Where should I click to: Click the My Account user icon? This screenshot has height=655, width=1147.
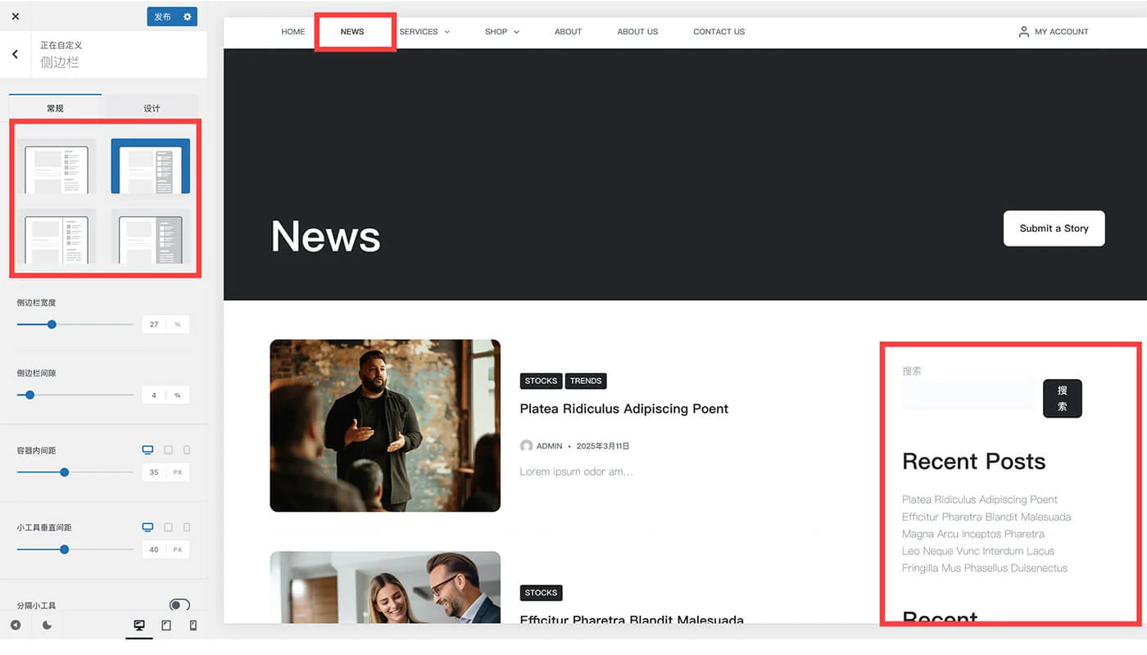point(1023,32)
